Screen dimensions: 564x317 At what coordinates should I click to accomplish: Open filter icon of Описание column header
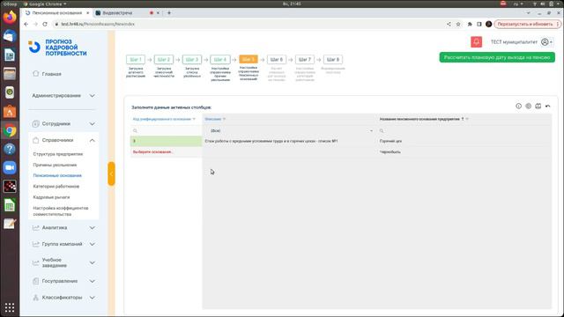coord(224,119)
